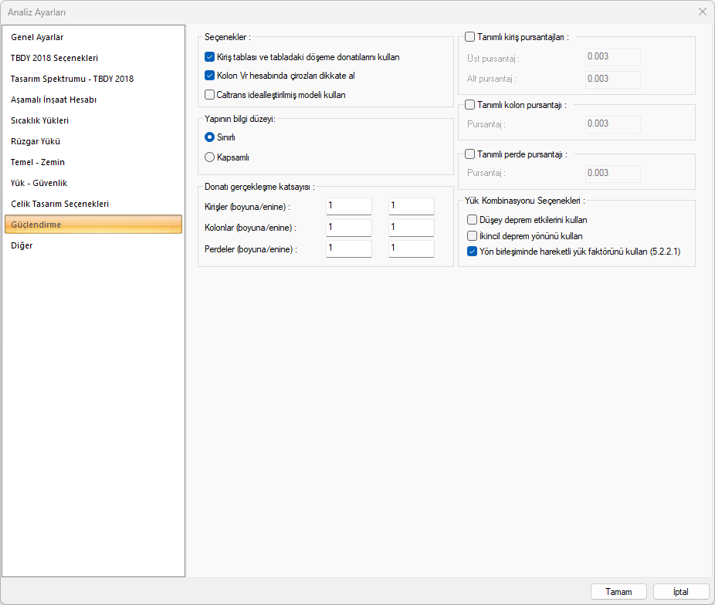Go to Aşamalı İnşaat Hesabı settings
The image size is (715, 605).
[x=93, y=100]
